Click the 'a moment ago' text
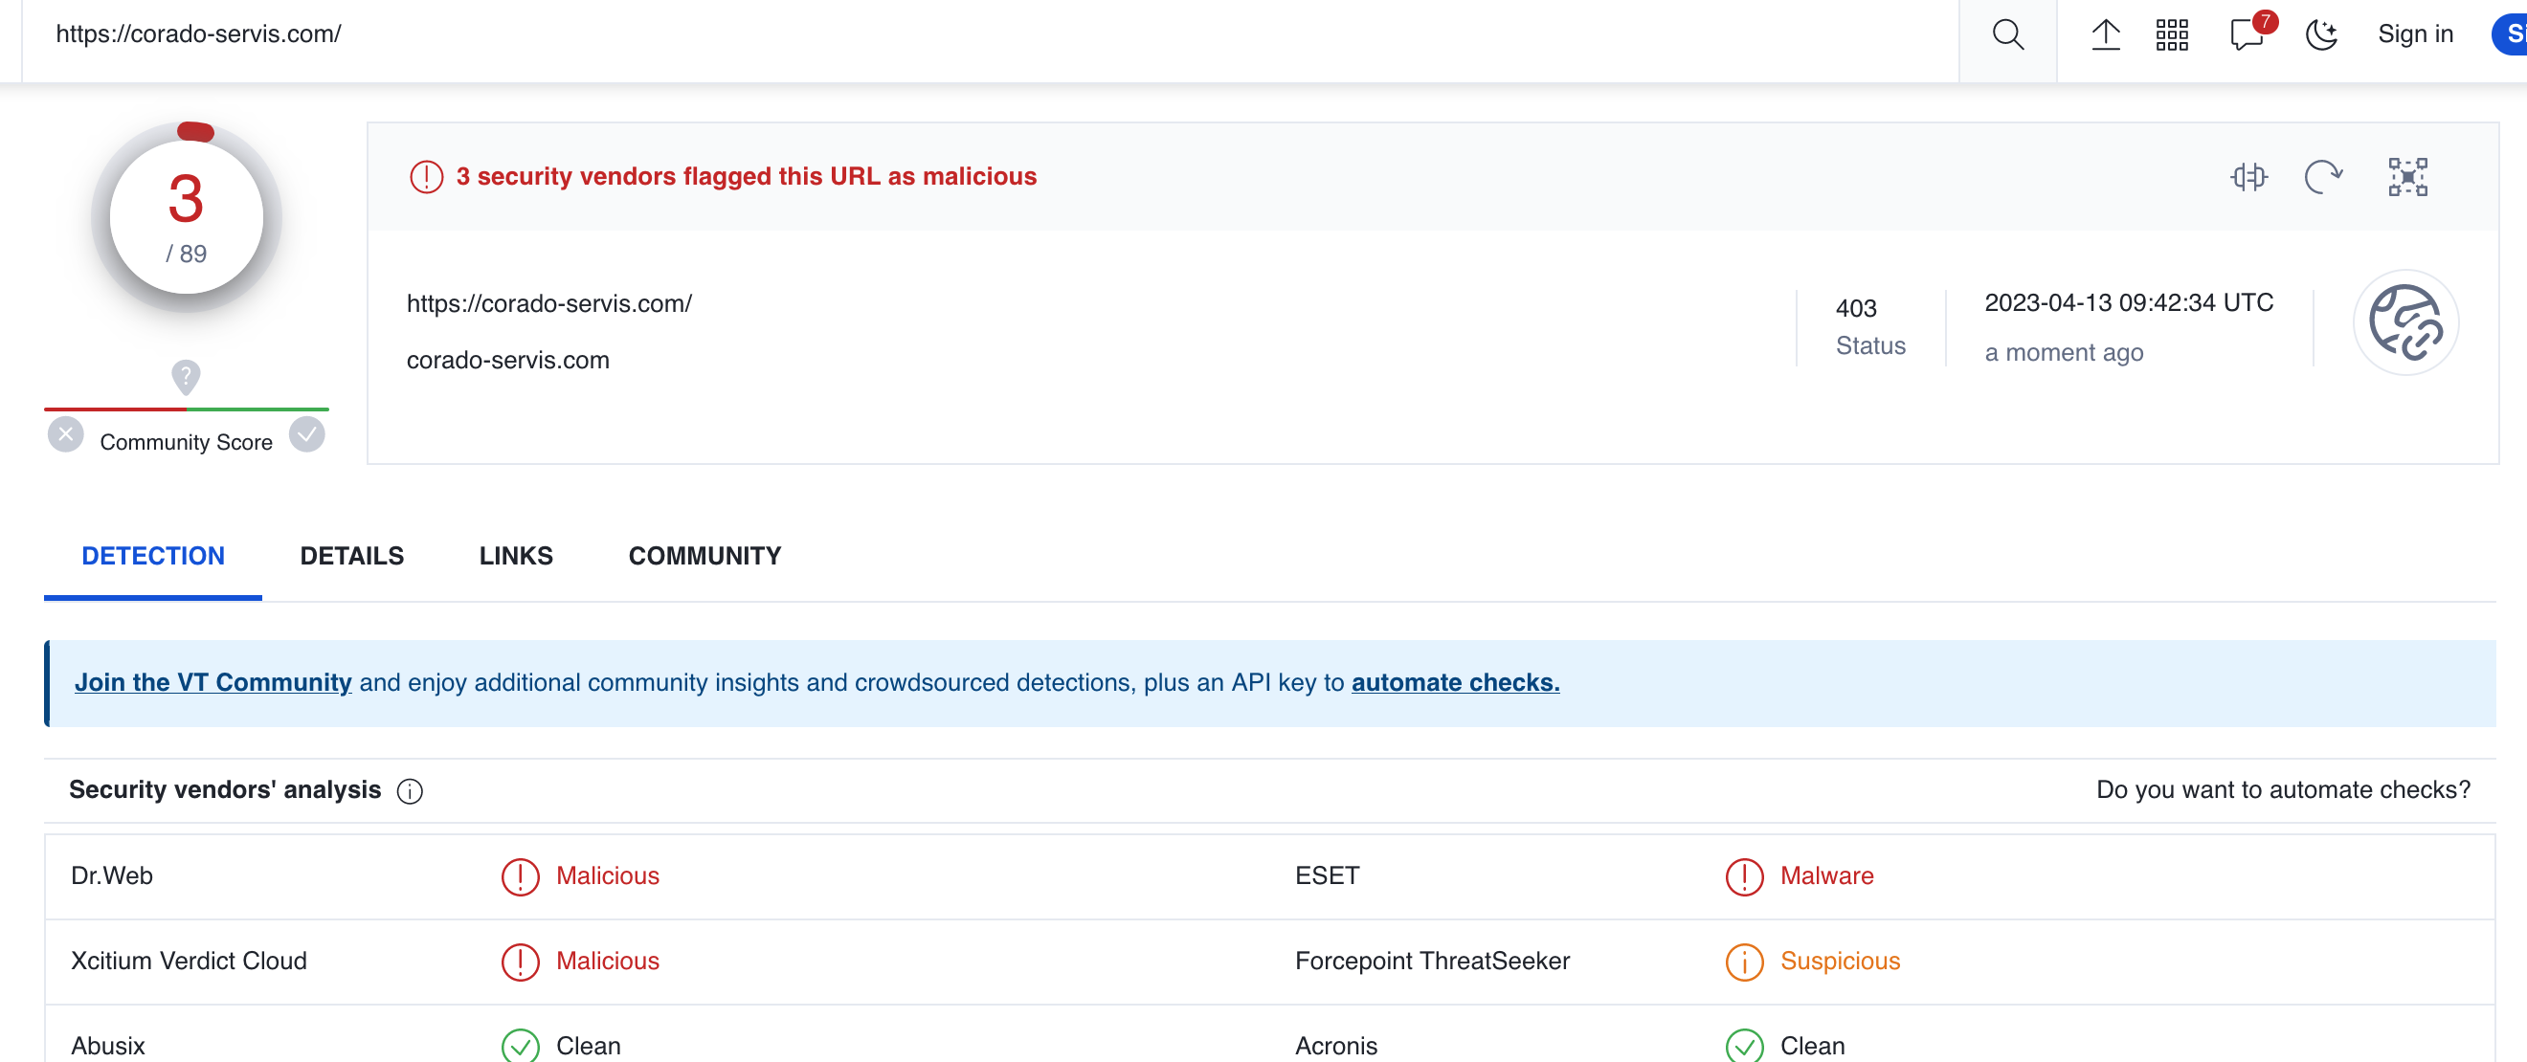 click(x=2064, y=352)
